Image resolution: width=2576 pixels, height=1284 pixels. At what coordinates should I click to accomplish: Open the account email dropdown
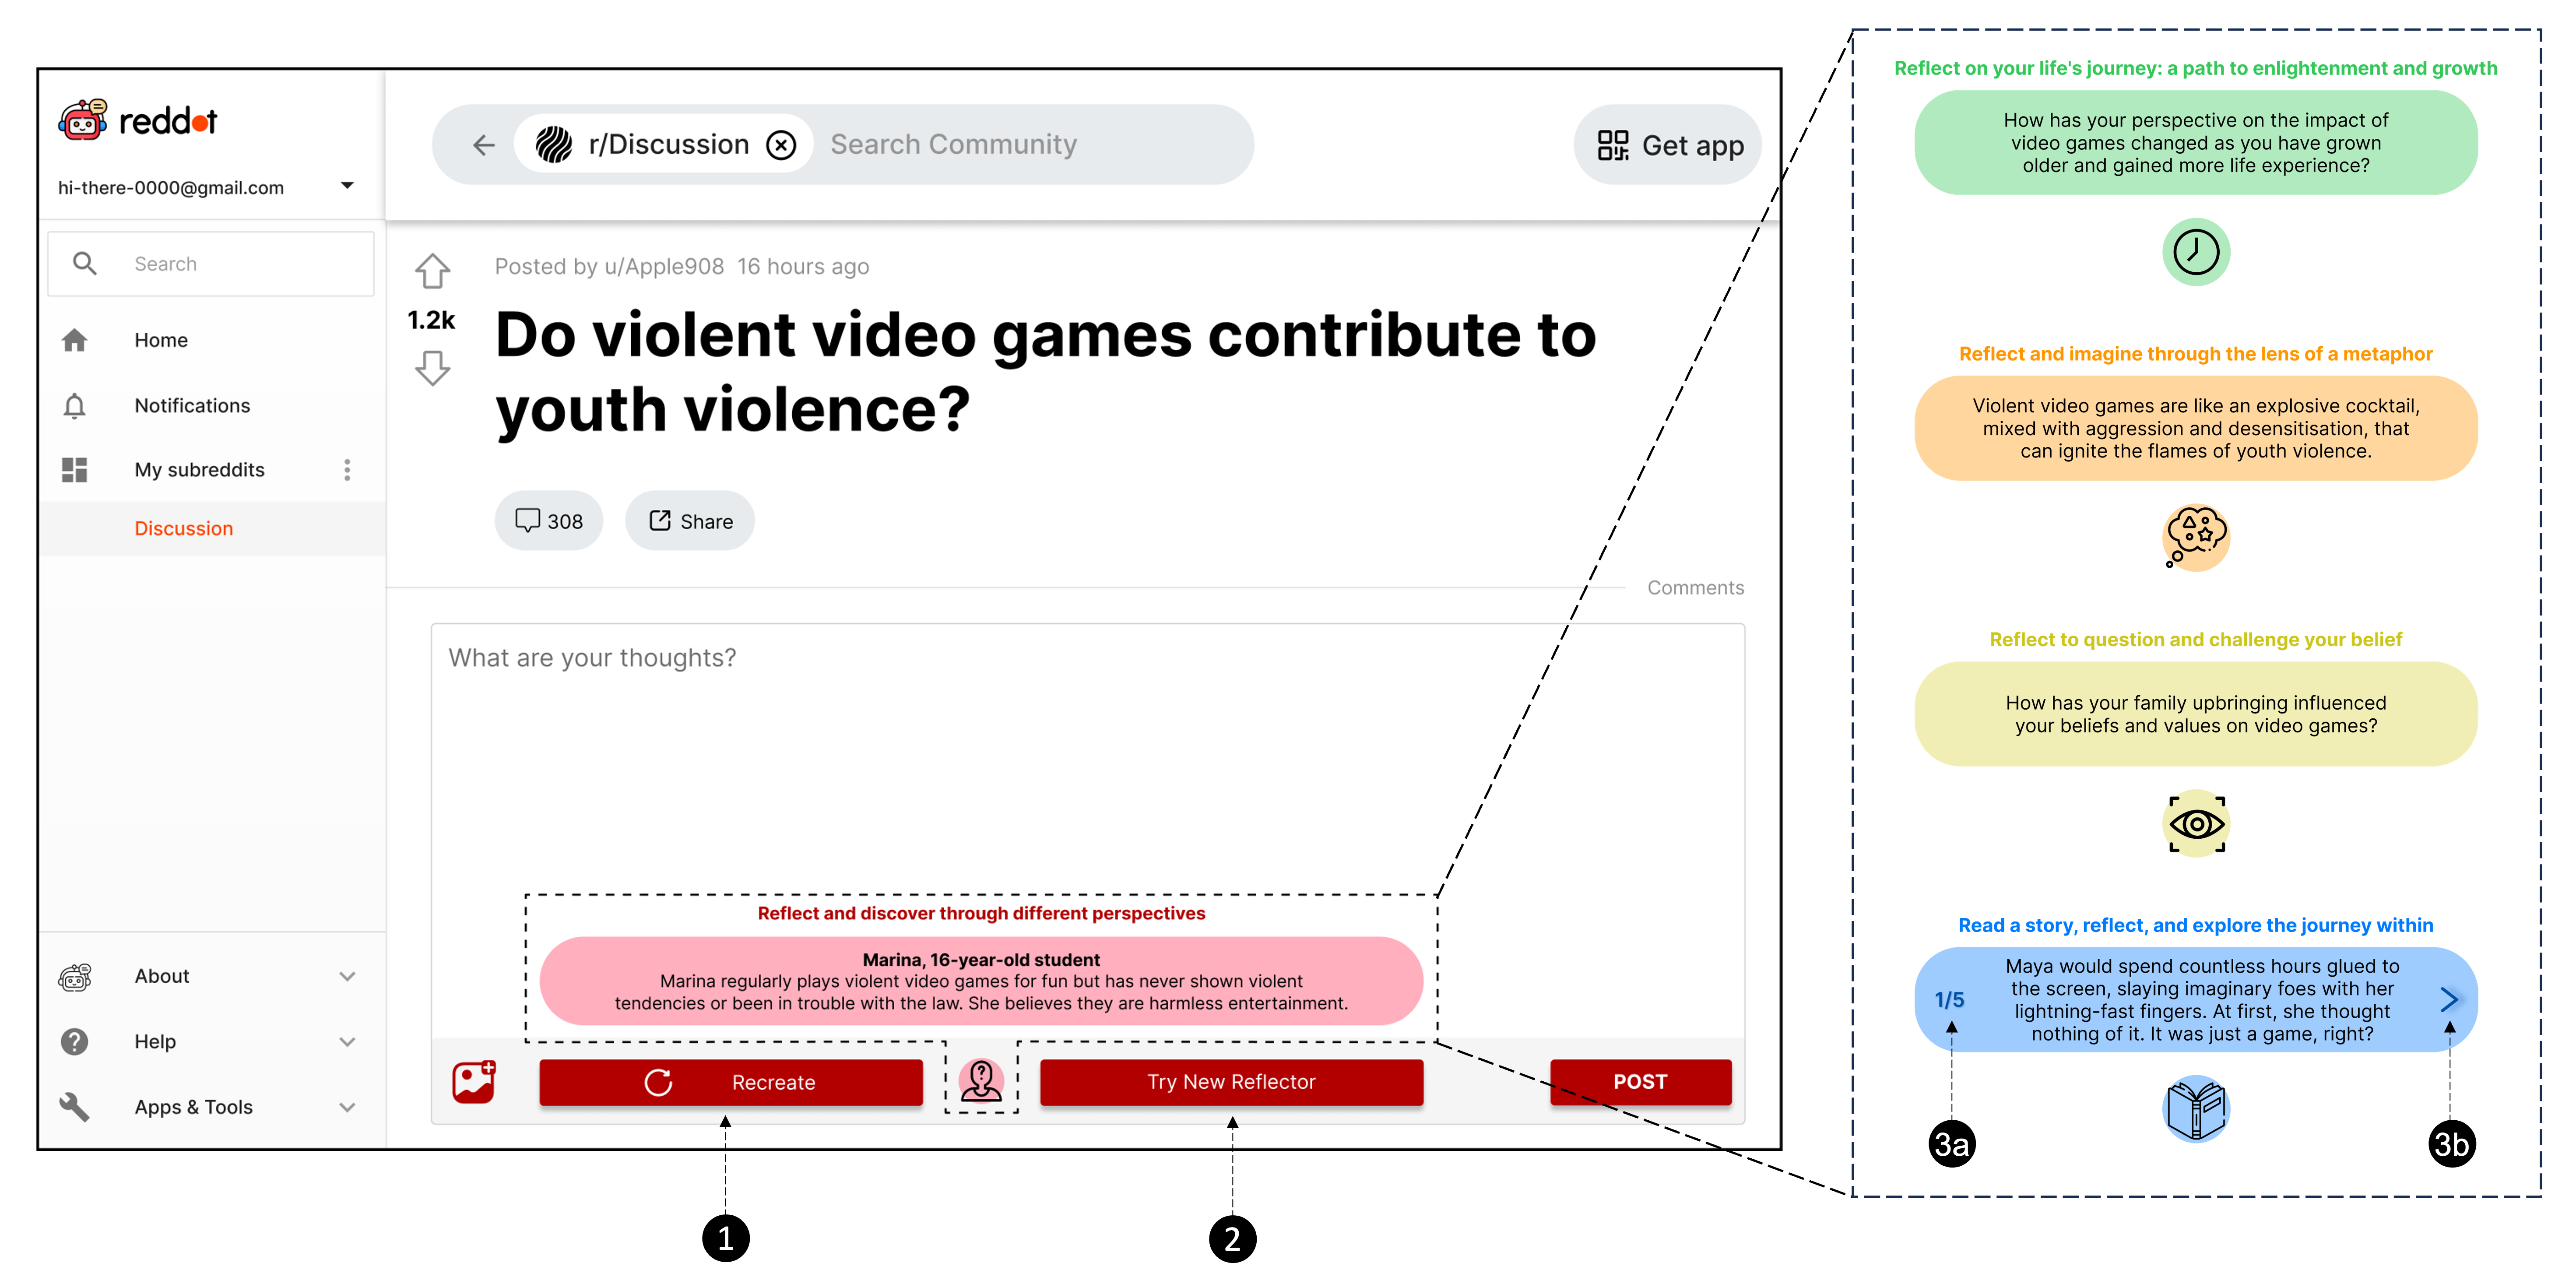coord(347,186)
